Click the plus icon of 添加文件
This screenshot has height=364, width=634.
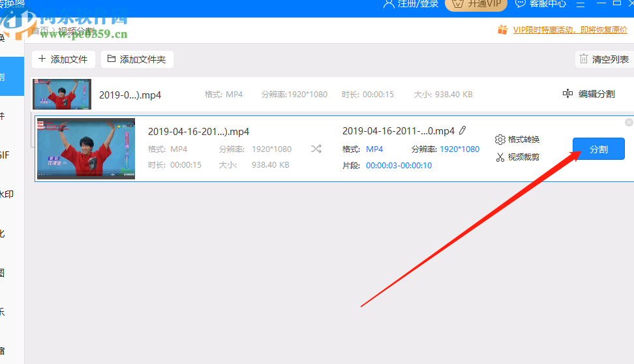pos(42,59)
